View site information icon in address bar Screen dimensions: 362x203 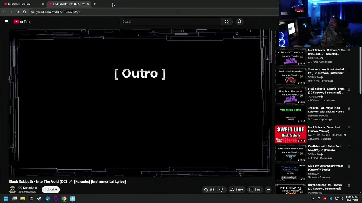tap(33, 12)
